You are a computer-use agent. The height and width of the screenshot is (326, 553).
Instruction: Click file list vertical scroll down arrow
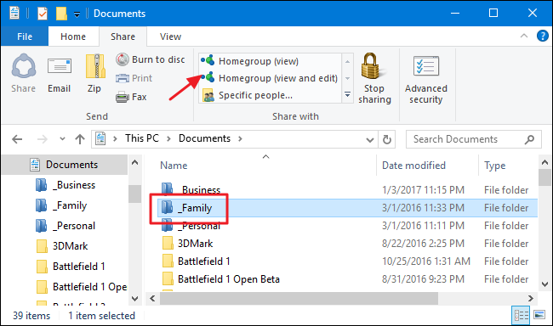[544, 284]
